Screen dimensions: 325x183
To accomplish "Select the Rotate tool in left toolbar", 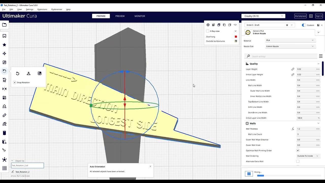I will 4,71.
